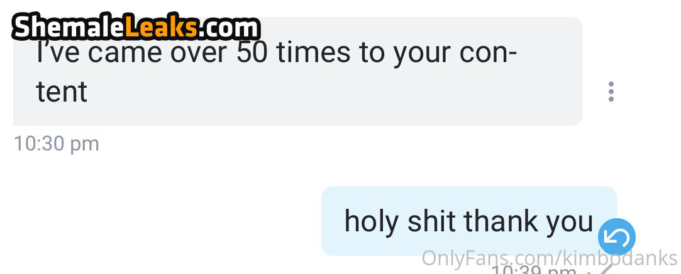Screen dimensions: 681x274
Task: Click "your con-" text in gray bubble
Action: point(454,54)
